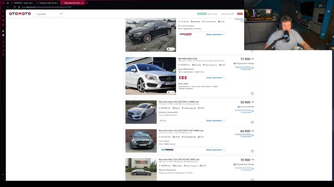This screenshot has height=187, width=334.
Task: Favorite the 73 900 PLN Mercedes-Benz CLA
Action: pos(252,94)
